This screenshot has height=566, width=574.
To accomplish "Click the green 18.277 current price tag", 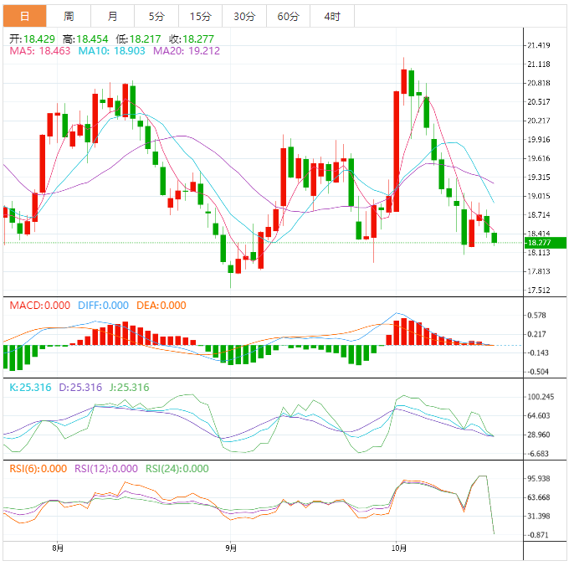I will coord(546,243).
